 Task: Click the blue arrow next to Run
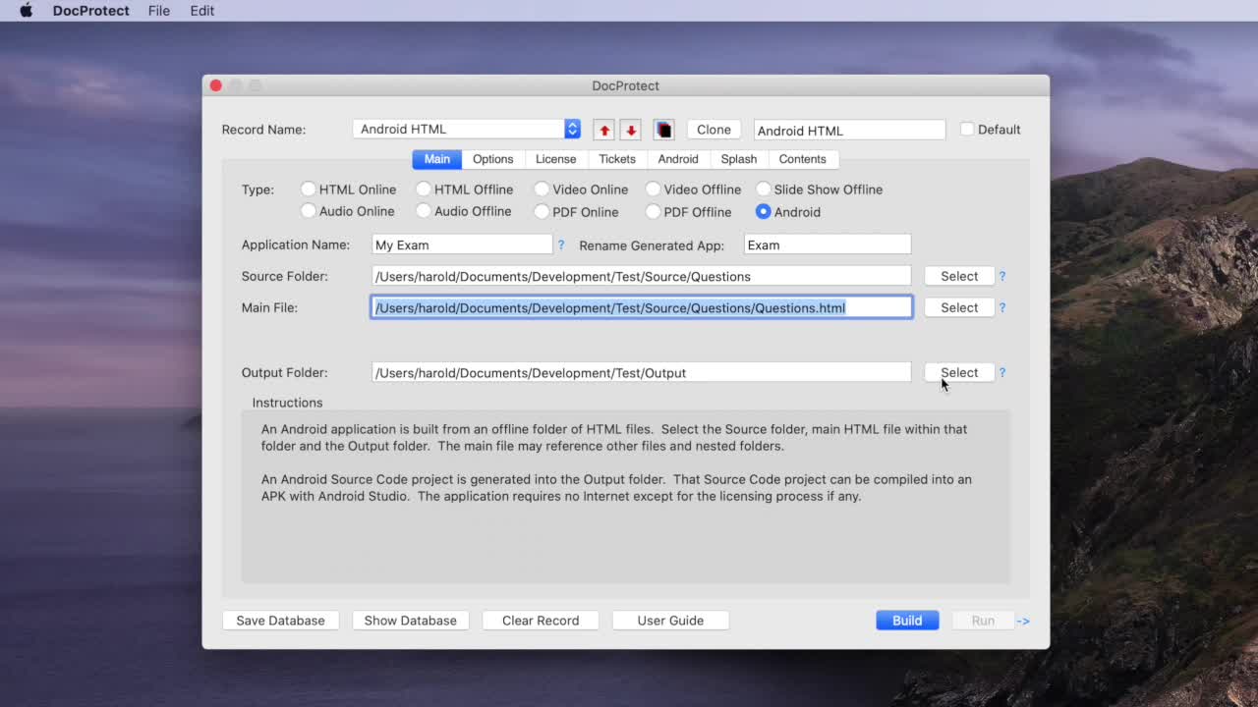coord(1023,621)
